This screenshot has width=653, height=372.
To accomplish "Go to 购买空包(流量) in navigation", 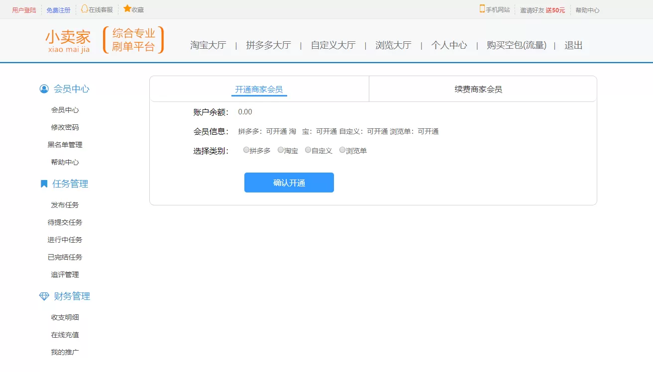I will [x=516, y=45].
